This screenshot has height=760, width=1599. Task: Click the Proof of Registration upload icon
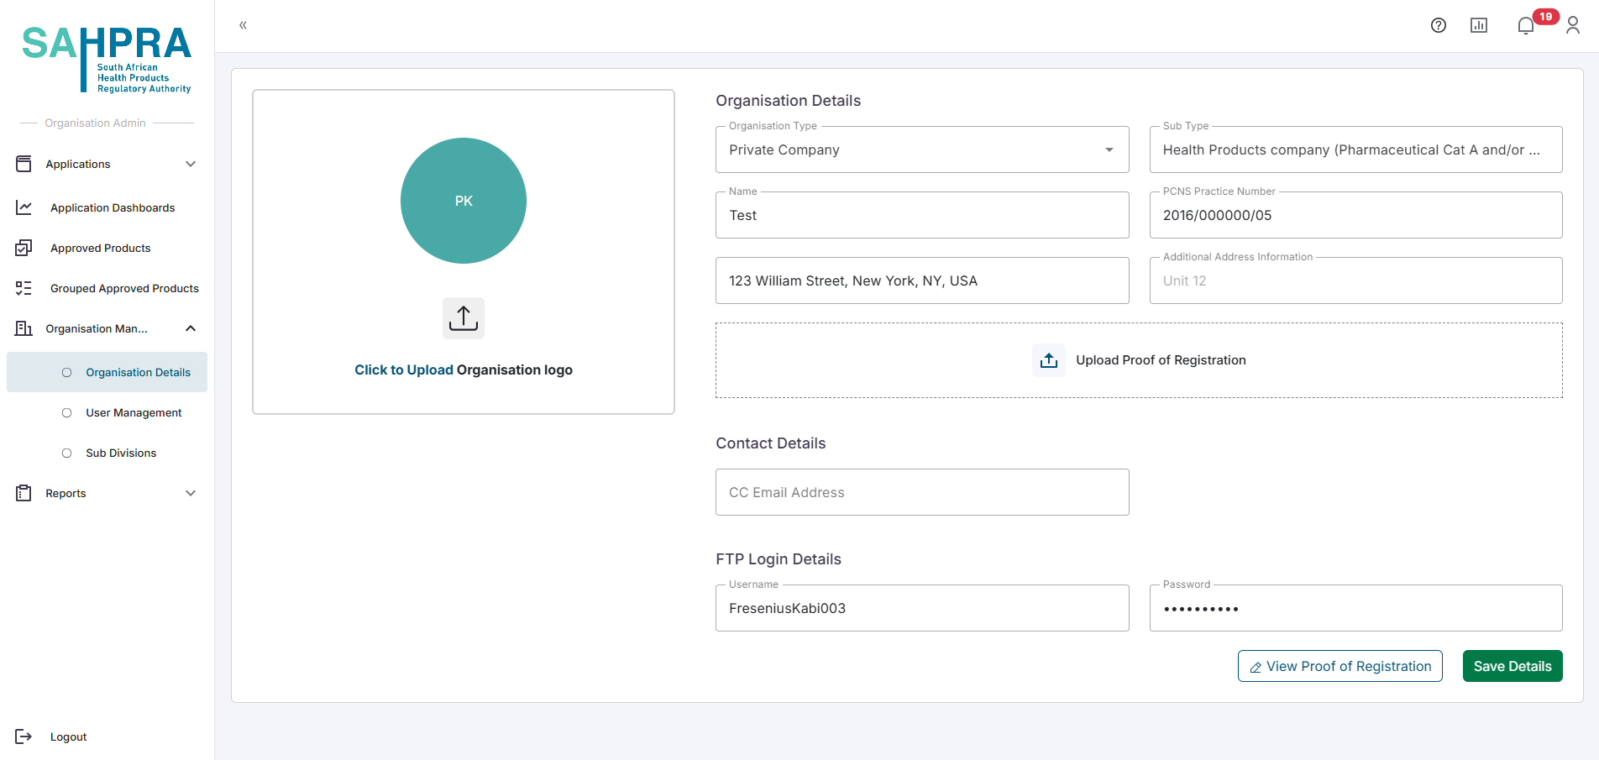coord(1049,360)
